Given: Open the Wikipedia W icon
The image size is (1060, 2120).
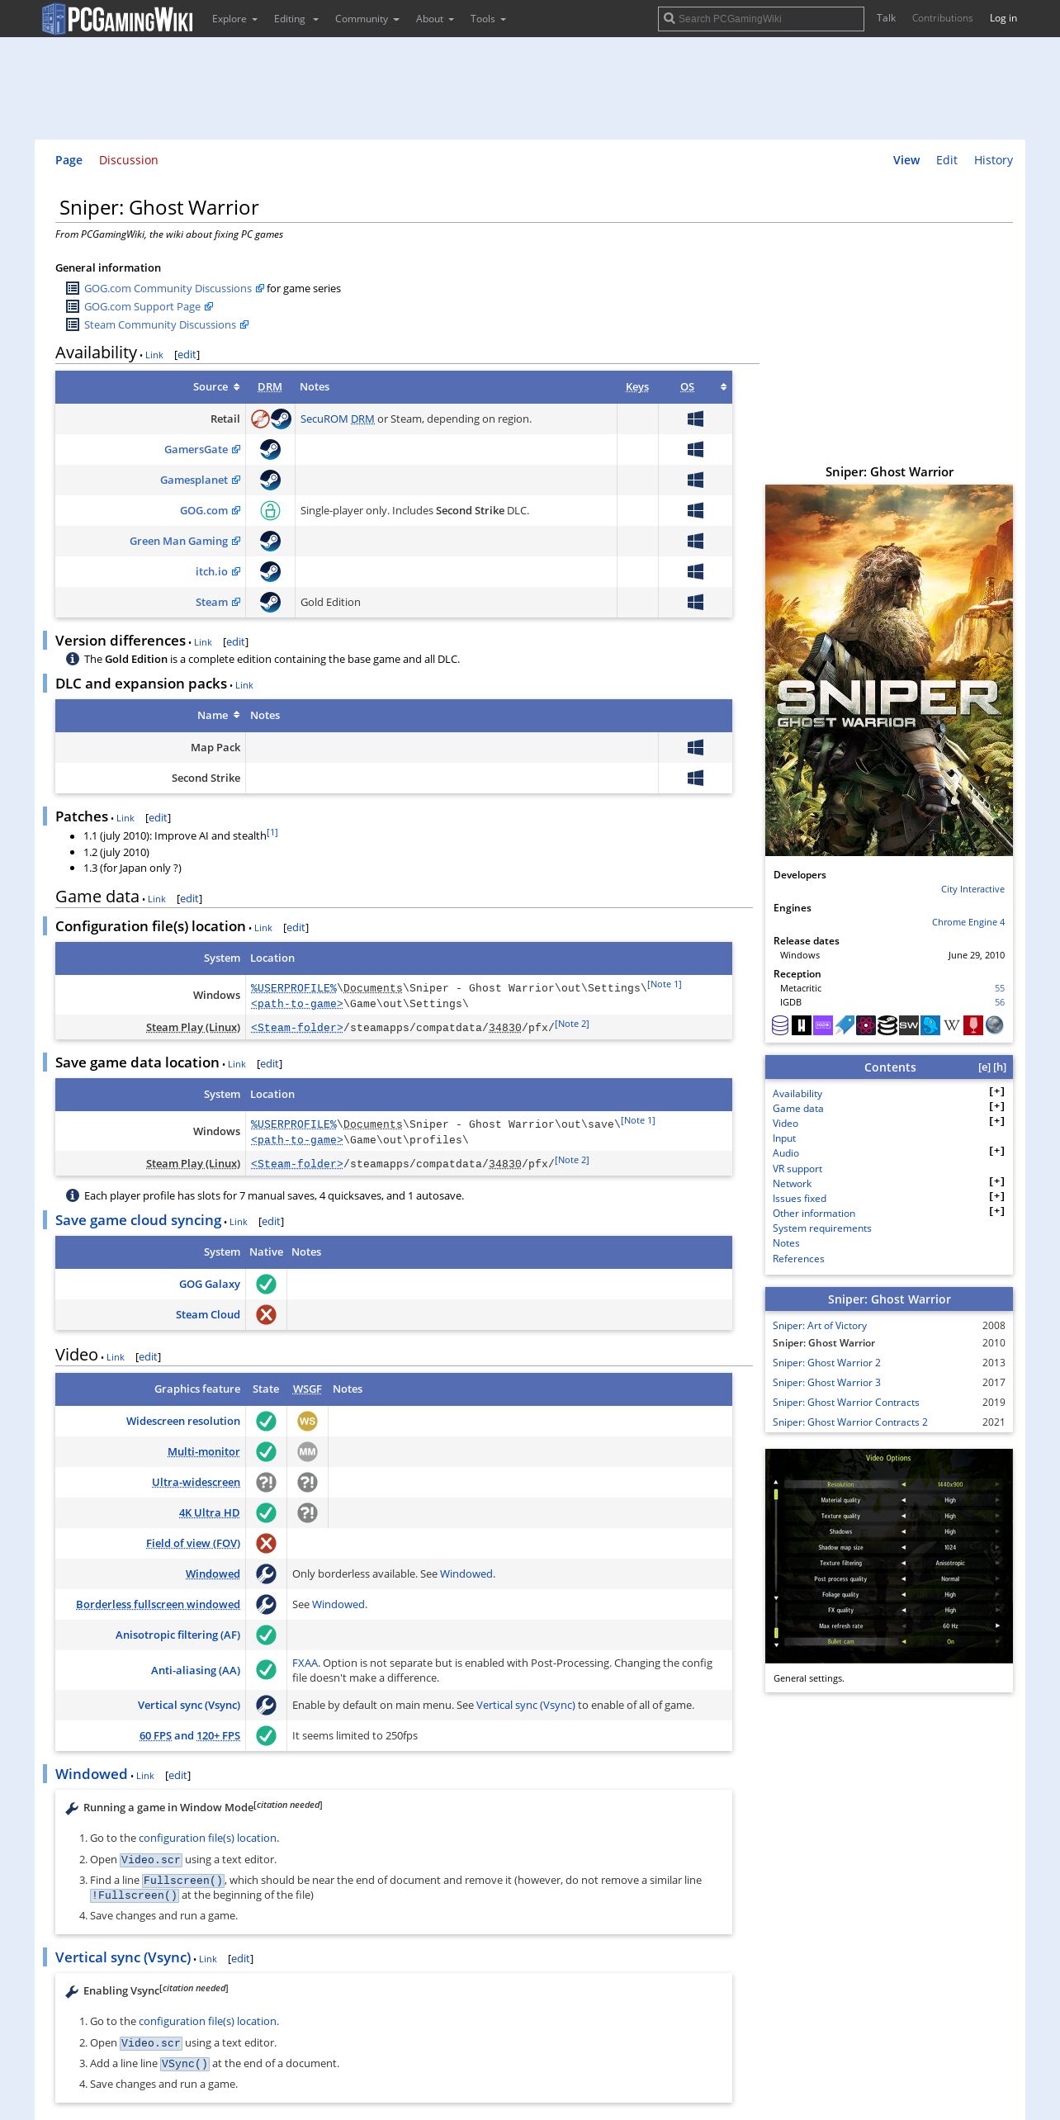Looking at the screenshot, I should tap(952, 1025).
